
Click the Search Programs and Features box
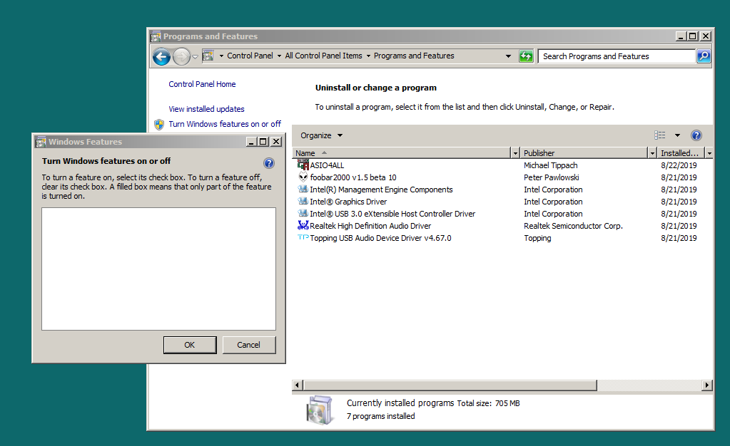click(x=617, y=56)
